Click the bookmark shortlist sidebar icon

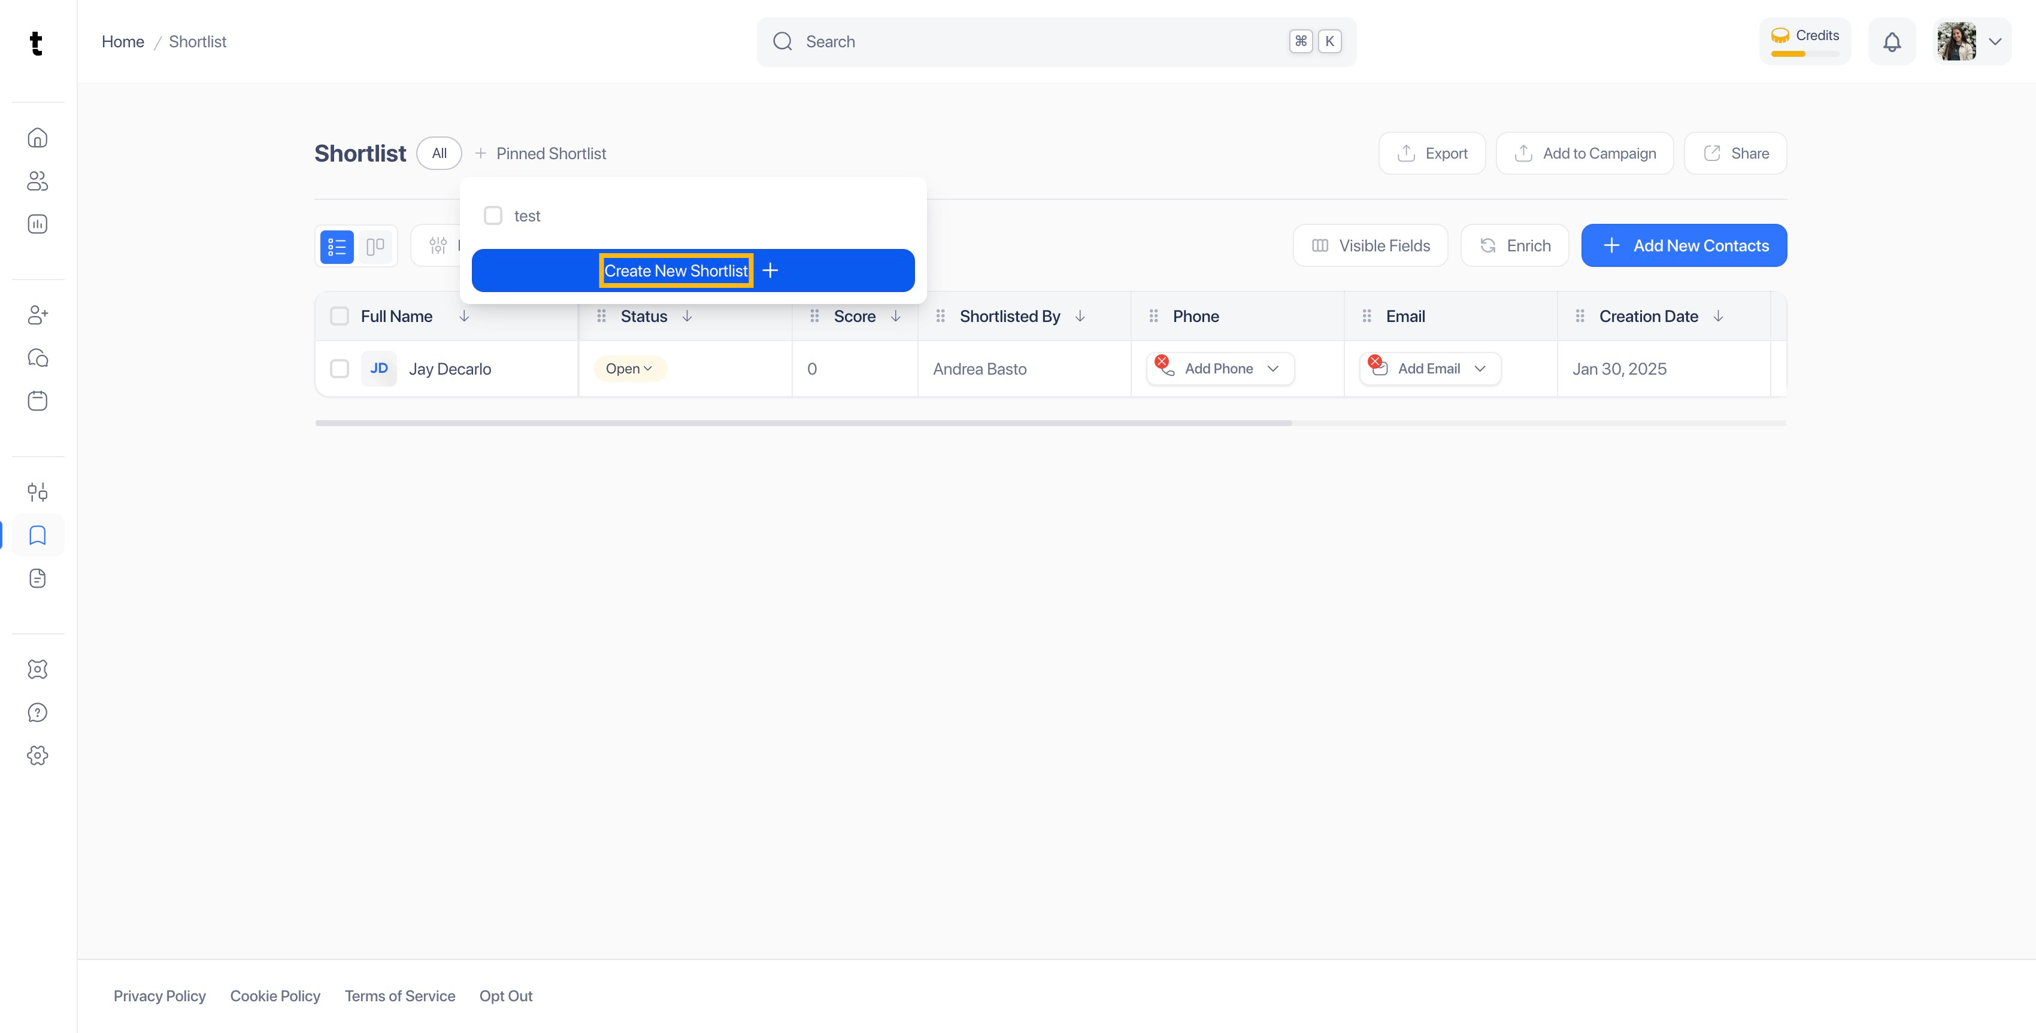pyautogui.click(x=37, y=536)
